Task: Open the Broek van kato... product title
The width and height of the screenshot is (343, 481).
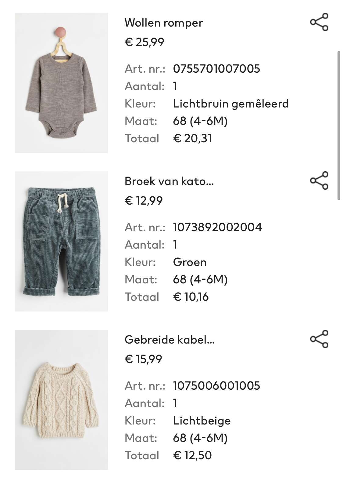Action: click(x=169, y=181)
